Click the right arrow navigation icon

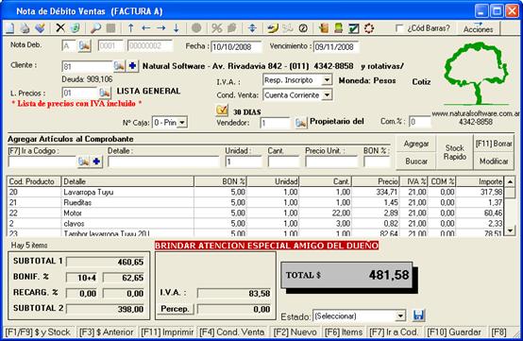pyautogui.click(x=161, y=28)
